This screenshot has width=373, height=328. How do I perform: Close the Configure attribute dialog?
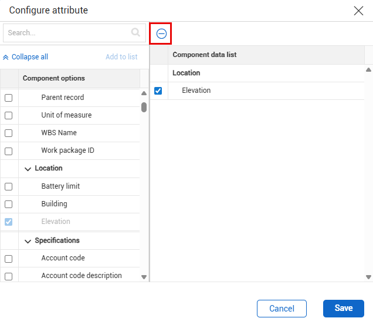(358, 10)
